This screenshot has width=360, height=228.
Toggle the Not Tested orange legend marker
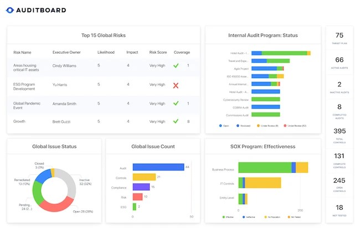pos(289,217)
